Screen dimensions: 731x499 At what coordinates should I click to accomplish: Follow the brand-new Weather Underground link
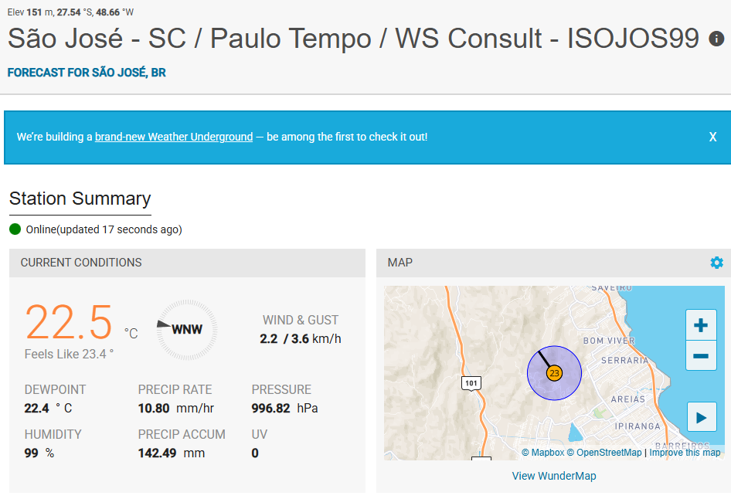174,137
